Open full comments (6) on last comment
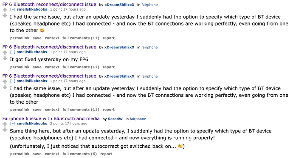The image size is (293, 158). 79,154
